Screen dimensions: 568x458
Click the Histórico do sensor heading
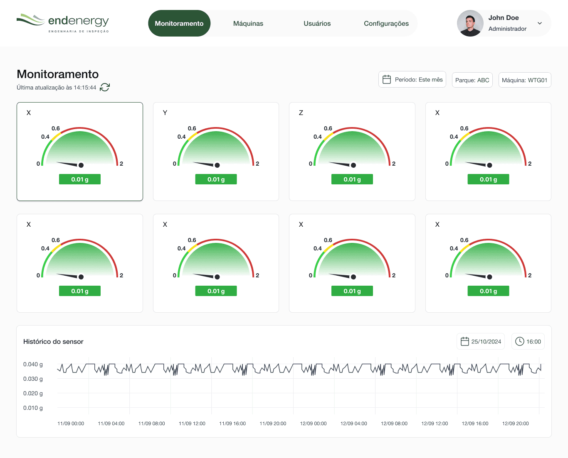point(53,342)
